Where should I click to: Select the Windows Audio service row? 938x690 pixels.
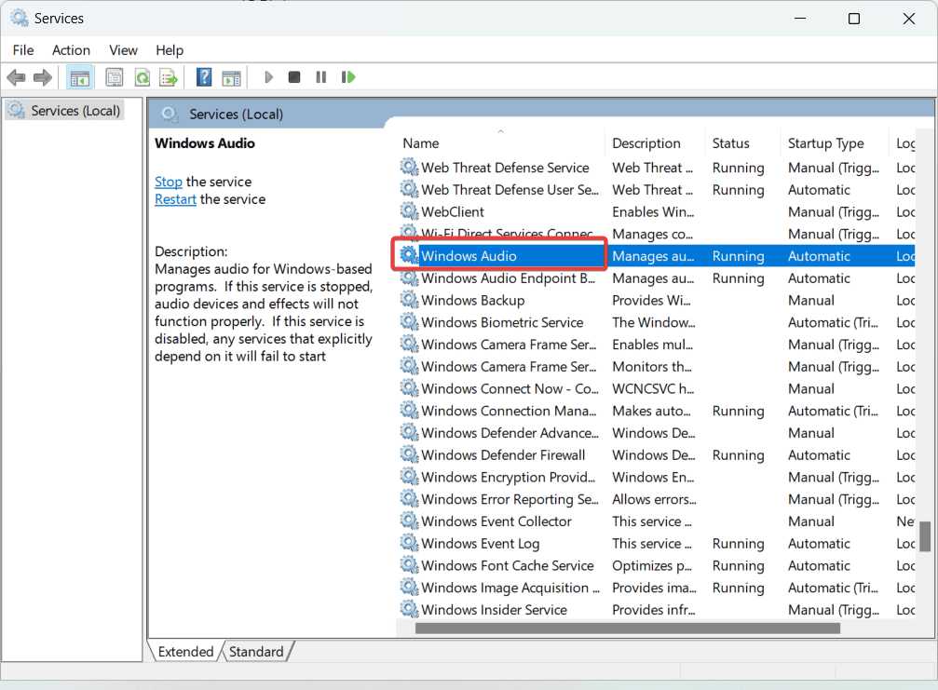pyautogui.click(x=657, y=256)
